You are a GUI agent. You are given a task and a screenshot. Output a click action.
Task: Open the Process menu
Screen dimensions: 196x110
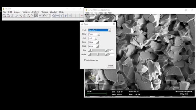point(25,12)
